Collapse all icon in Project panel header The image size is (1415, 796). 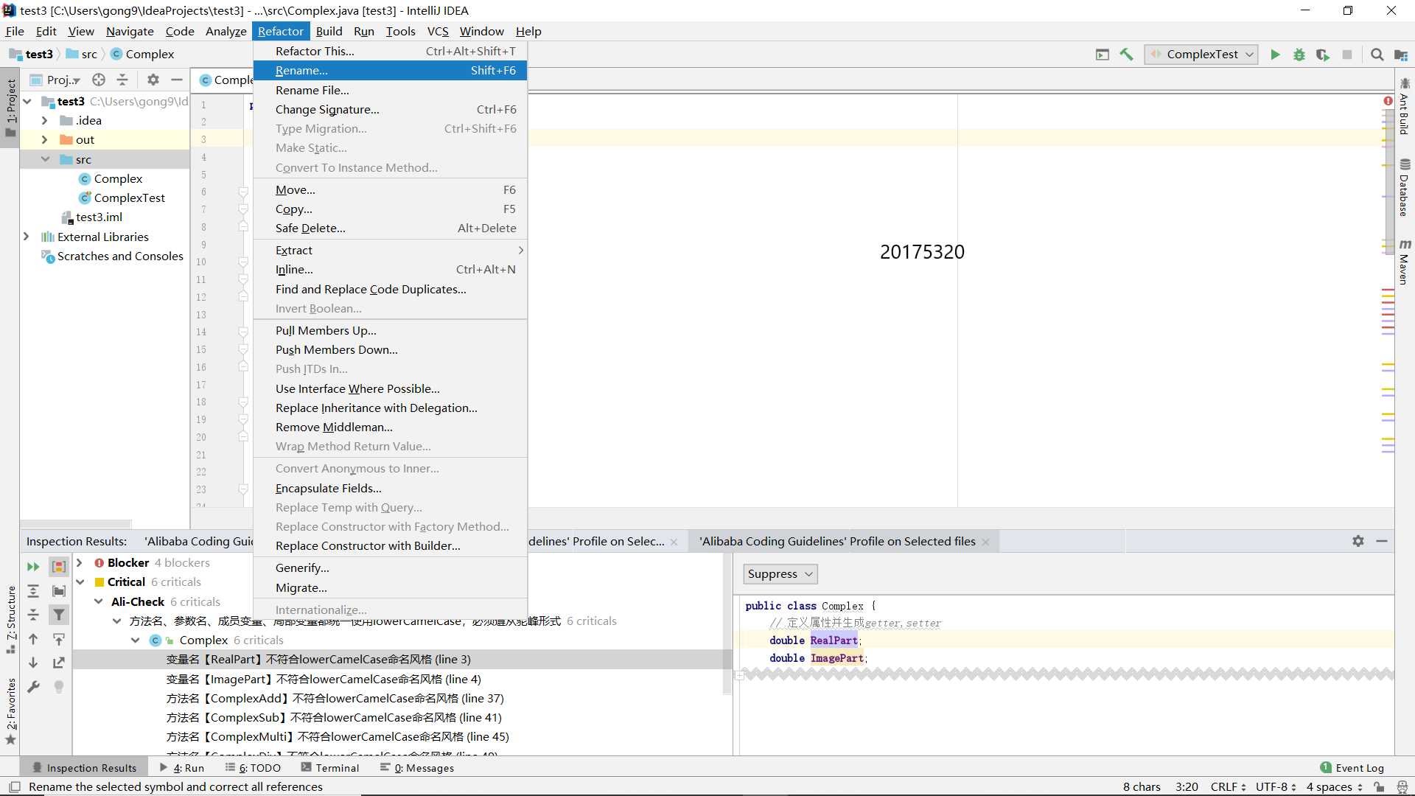[x=122, y=80]
